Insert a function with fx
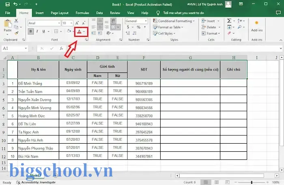This screenshot has height=185, width=284. (x=61, y=49)
